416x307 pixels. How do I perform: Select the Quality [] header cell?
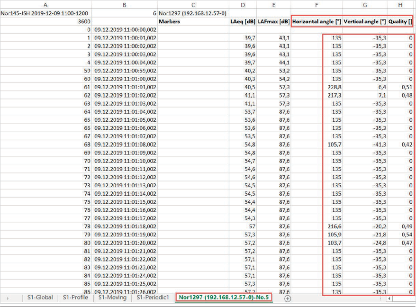[401, 22]
